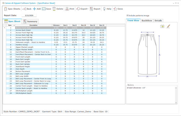Open the BackView tab
This screenshot has height=116, width=181.
147,21
